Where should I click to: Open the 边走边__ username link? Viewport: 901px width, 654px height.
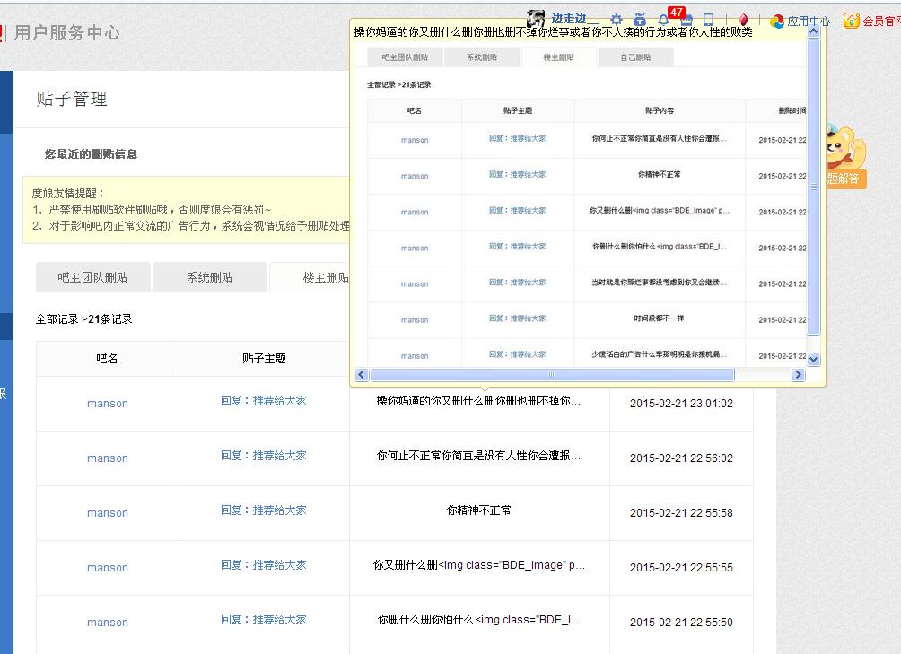click(574, 18)
